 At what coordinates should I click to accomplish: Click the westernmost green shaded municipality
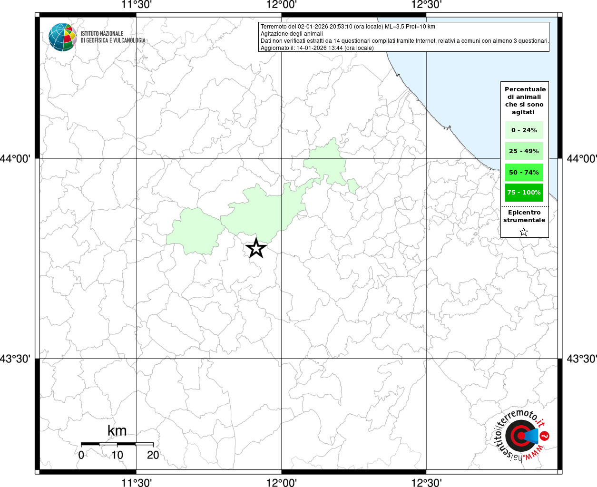(195, 232)
